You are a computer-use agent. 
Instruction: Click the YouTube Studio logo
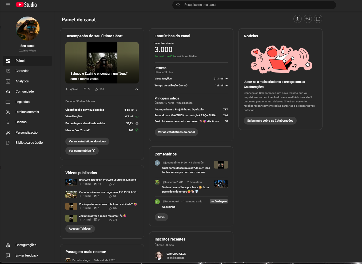(x=26, y=5)
